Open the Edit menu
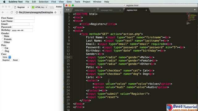This screenshot has height=111, width=198. (x=34, y=2)
